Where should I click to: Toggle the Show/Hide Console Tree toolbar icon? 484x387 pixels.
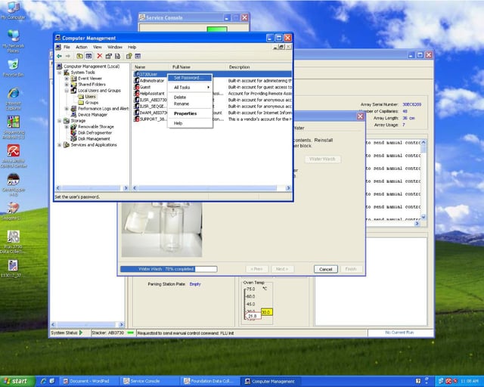[88, 56]
